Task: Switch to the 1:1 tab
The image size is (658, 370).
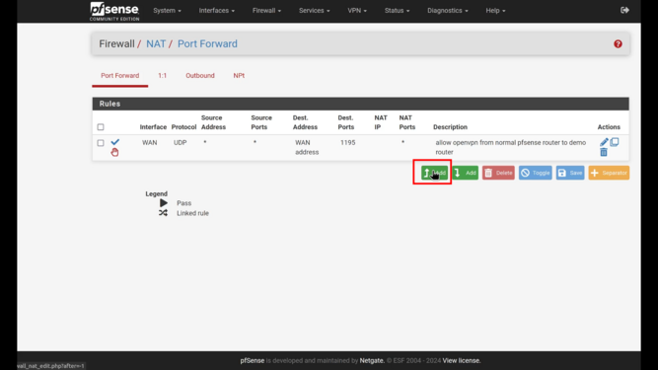Action: 163,76
